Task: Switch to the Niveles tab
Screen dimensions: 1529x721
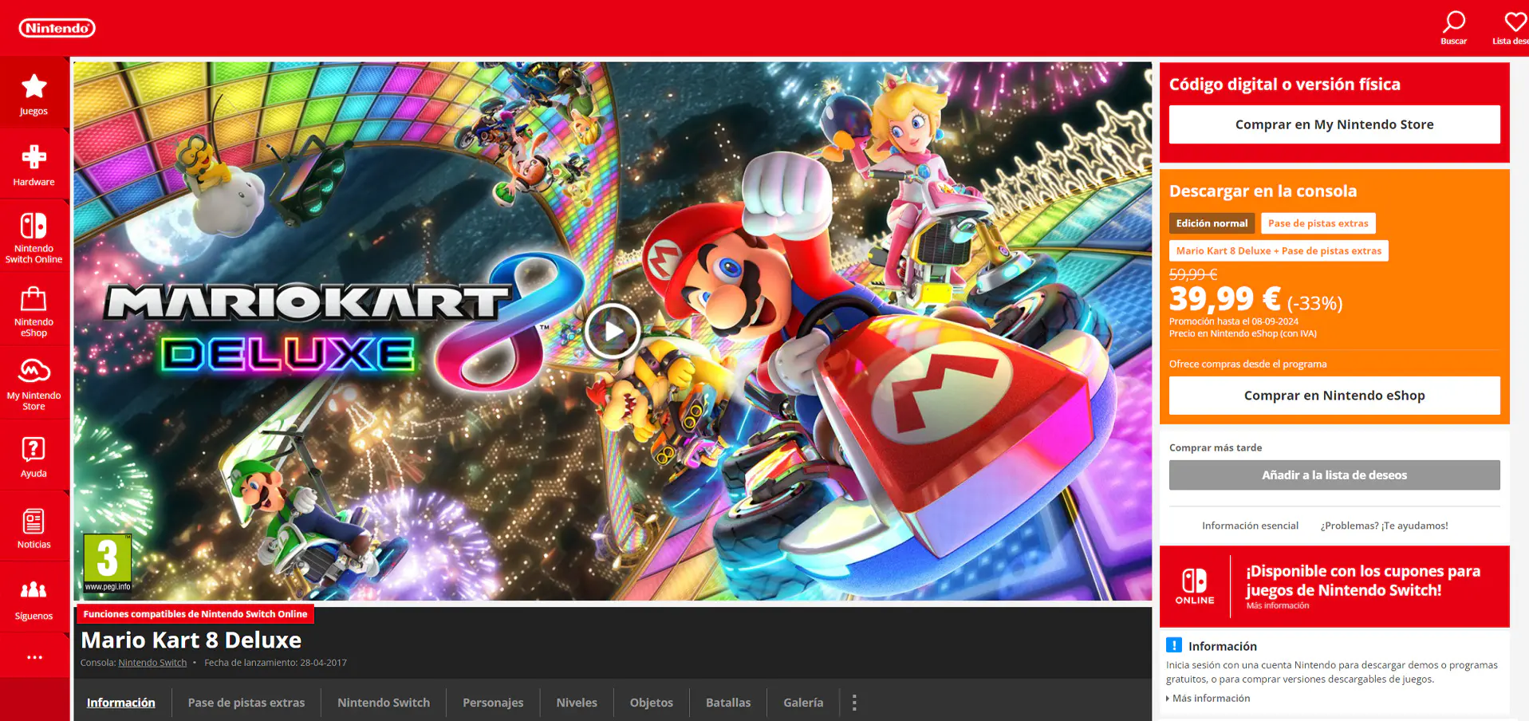Action: click(577, 703)
